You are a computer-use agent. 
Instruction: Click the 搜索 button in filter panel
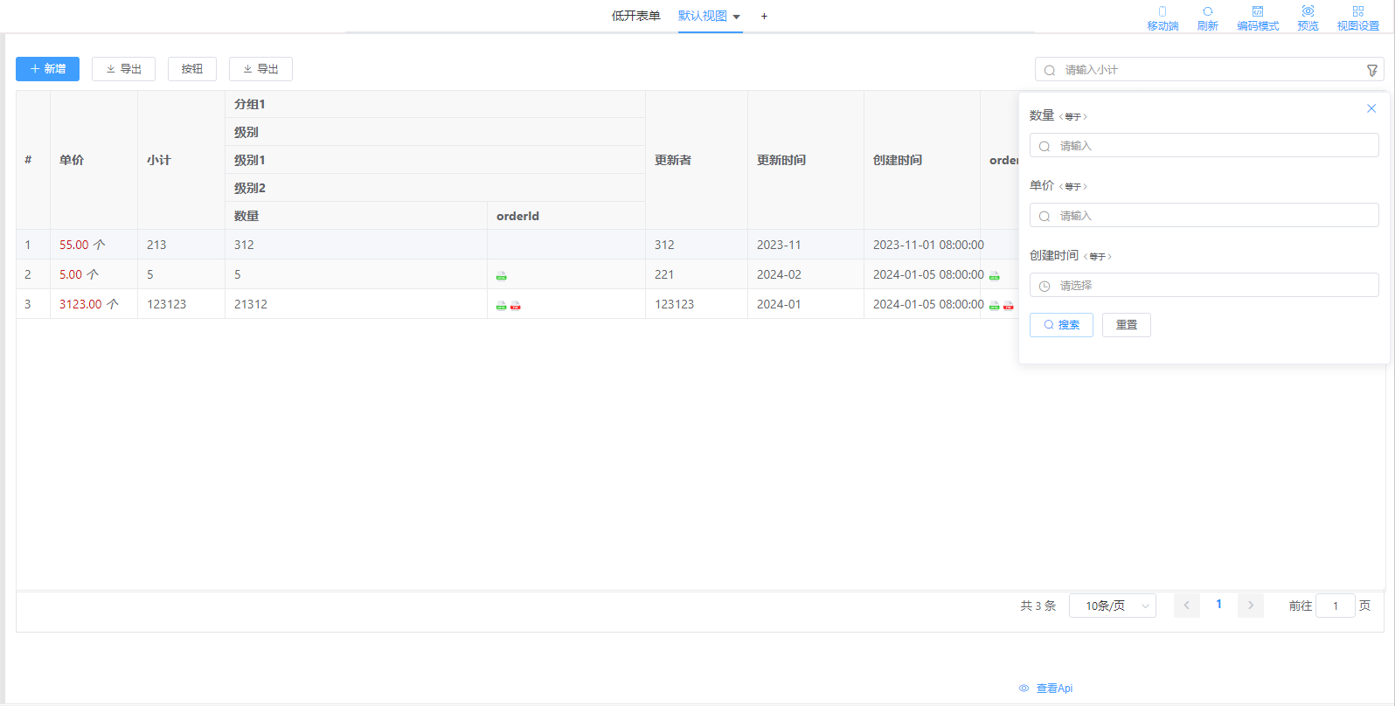1061,325
